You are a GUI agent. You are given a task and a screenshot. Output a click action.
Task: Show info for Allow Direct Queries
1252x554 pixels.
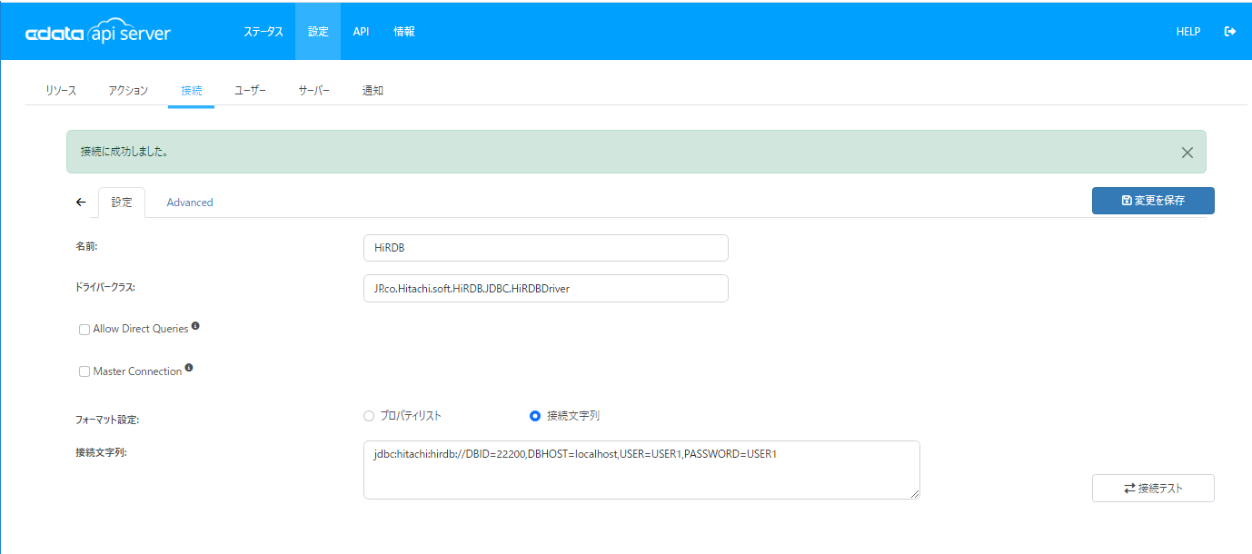[195, 326]
